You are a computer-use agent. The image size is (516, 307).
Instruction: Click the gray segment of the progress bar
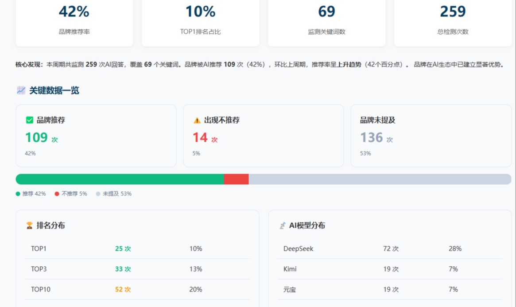tap(380, 179)
